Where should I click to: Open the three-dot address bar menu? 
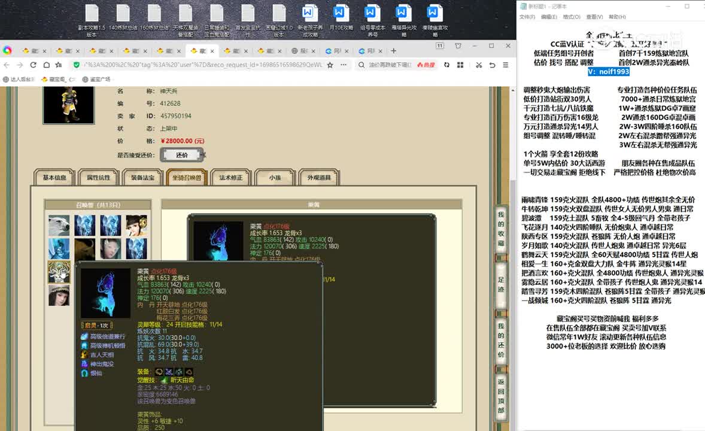(x=344, y=65)
